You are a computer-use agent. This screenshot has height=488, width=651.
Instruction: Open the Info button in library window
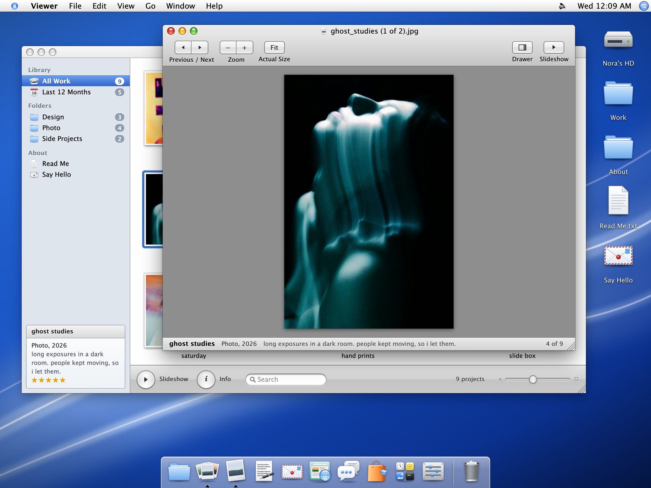(206, 379)
